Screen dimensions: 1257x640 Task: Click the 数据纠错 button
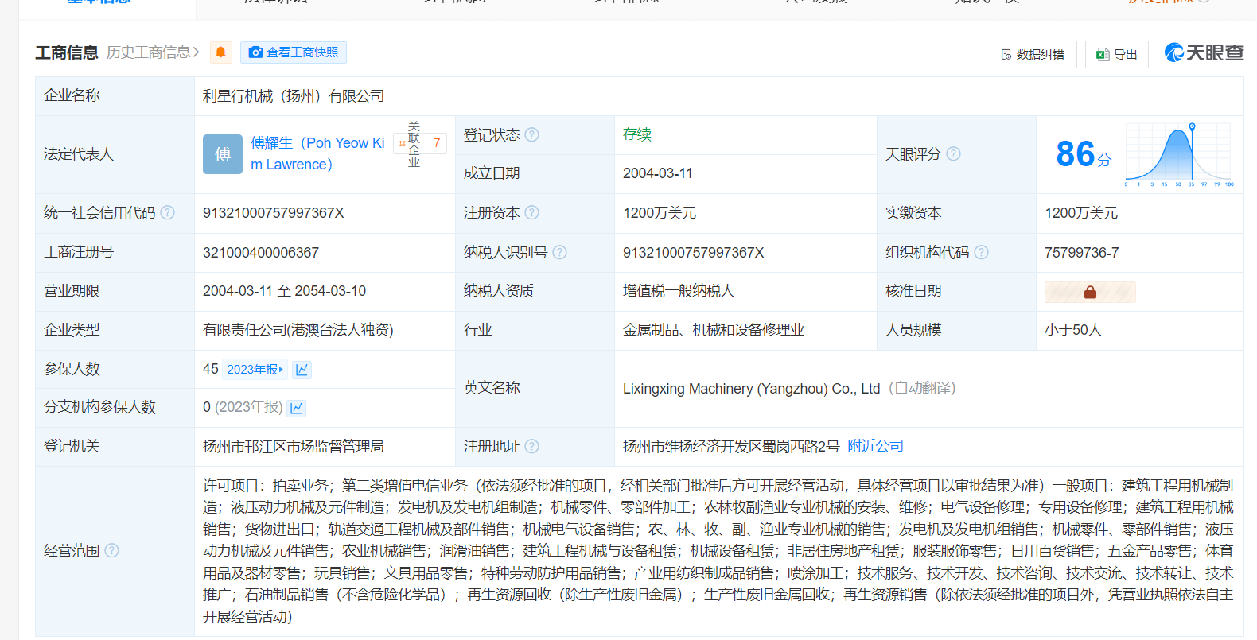coord(1032,54)
